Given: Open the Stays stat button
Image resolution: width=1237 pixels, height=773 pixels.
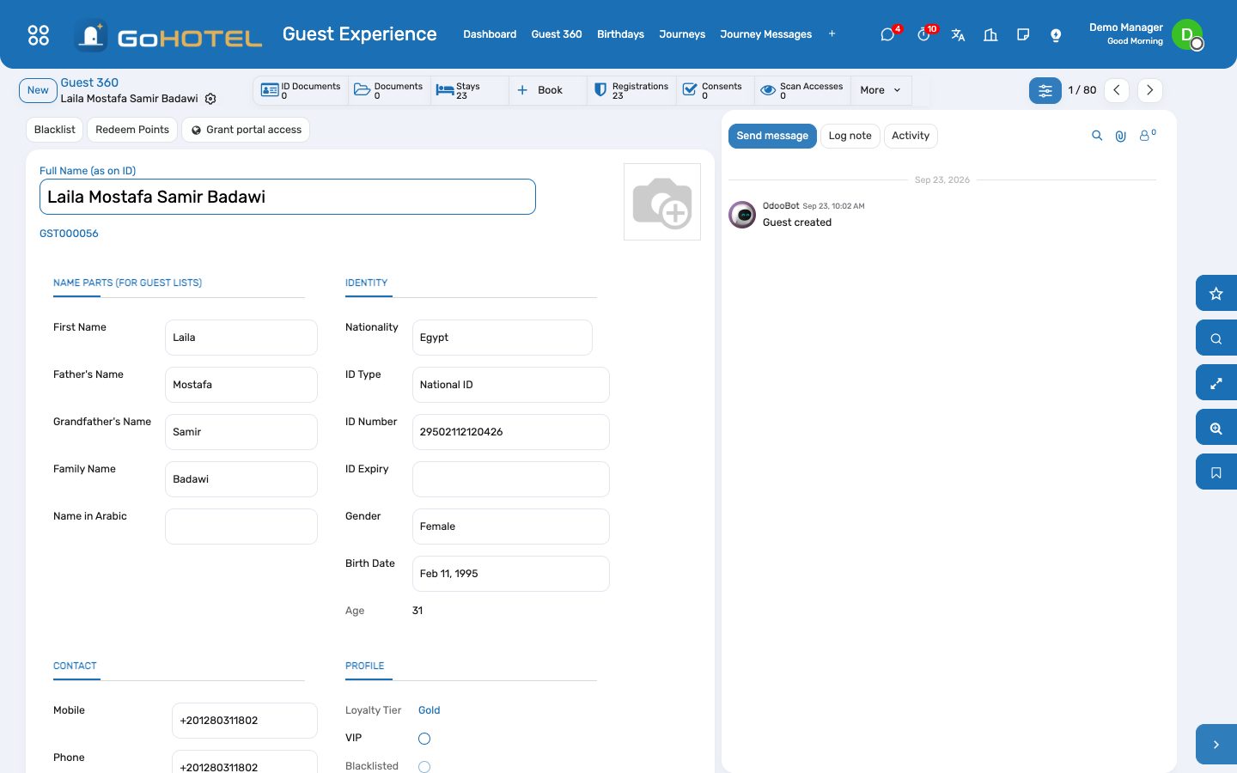Looking at the screenshot, I should click(470, 90).
